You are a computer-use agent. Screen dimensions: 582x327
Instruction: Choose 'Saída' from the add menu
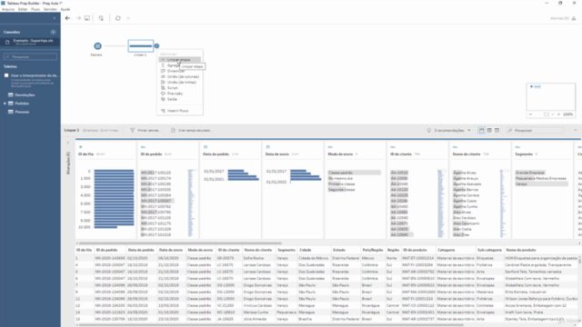(x=180, y=99)
